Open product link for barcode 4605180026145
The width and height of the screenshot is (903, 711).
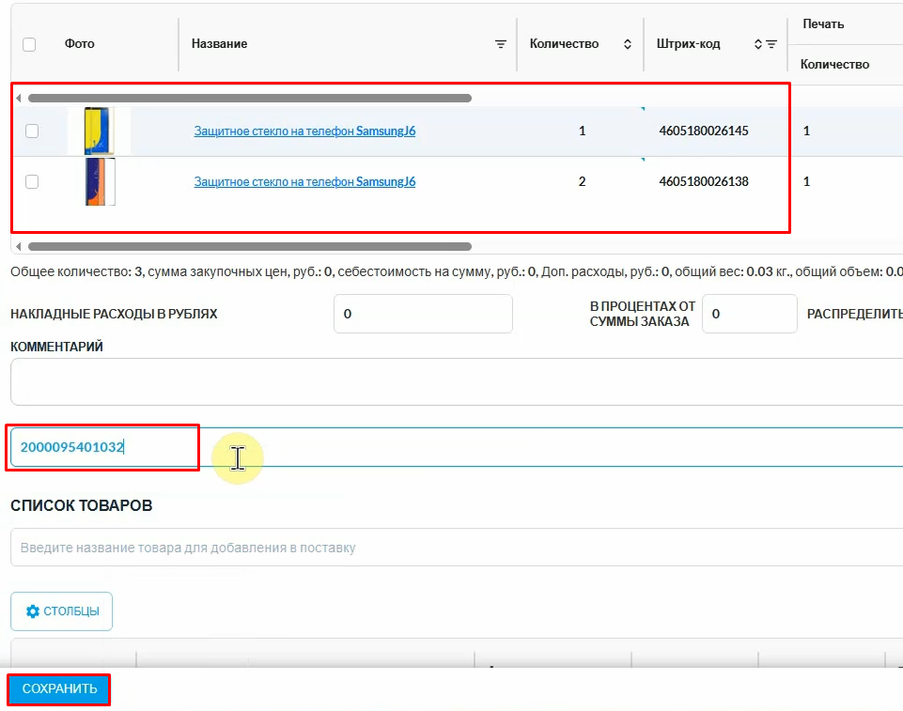coord(304,131)
